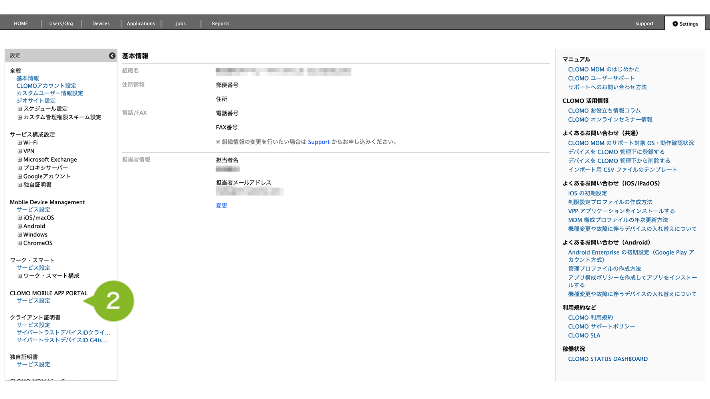Switch to Reports in navigation bar
The height and width of the screenshot is (399, 710).
pyautogui.click(x=220, y=24)
